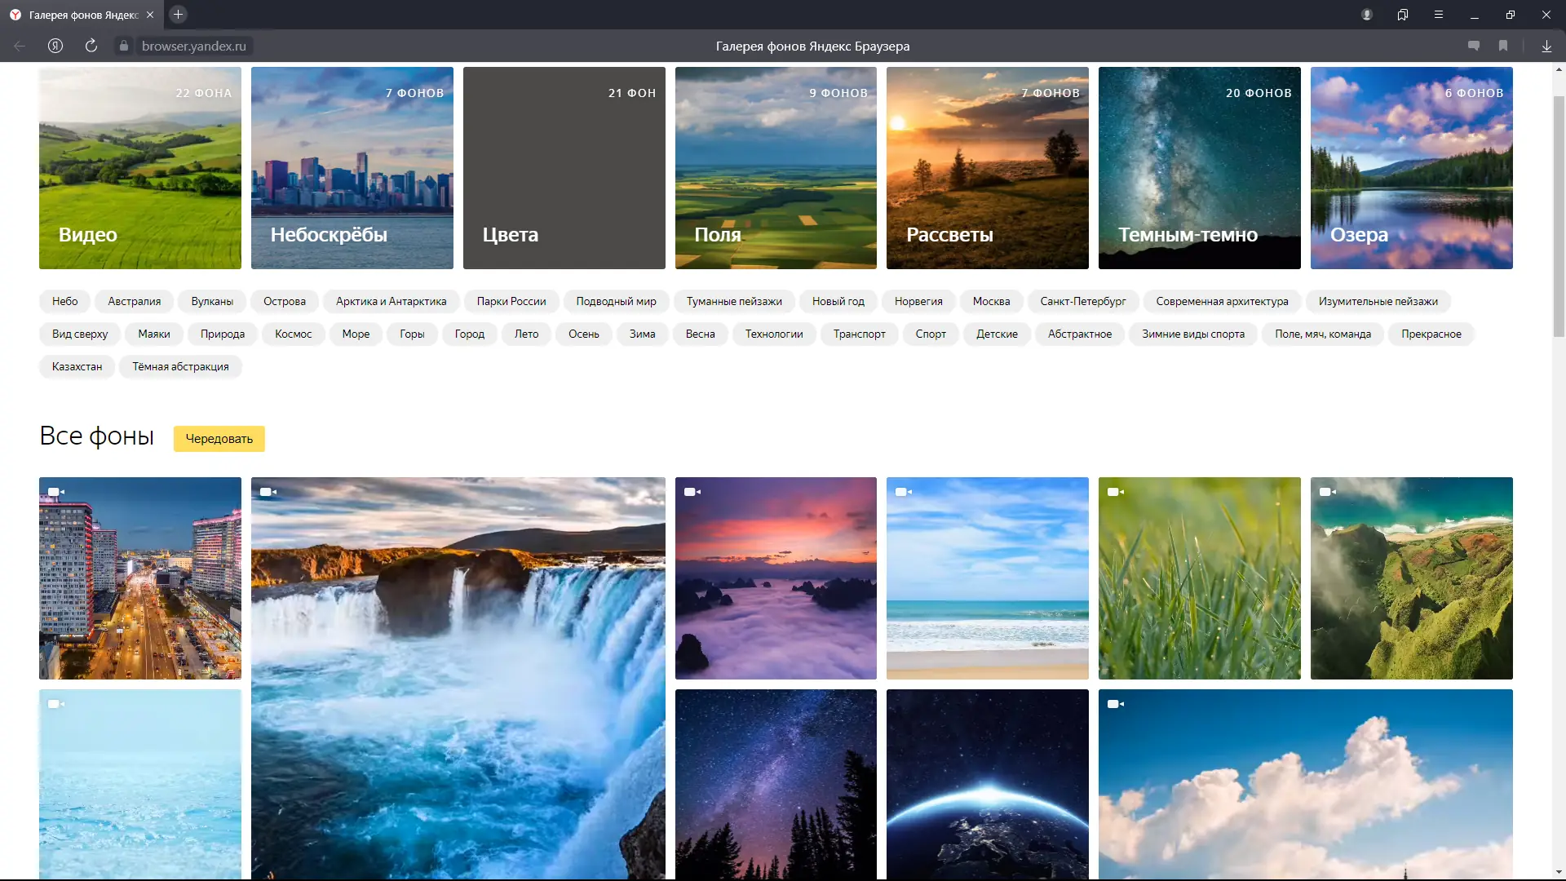This screenshot has height=881, width=1566.
Task: Click the Чередовать button
Action: click(219, 439)
